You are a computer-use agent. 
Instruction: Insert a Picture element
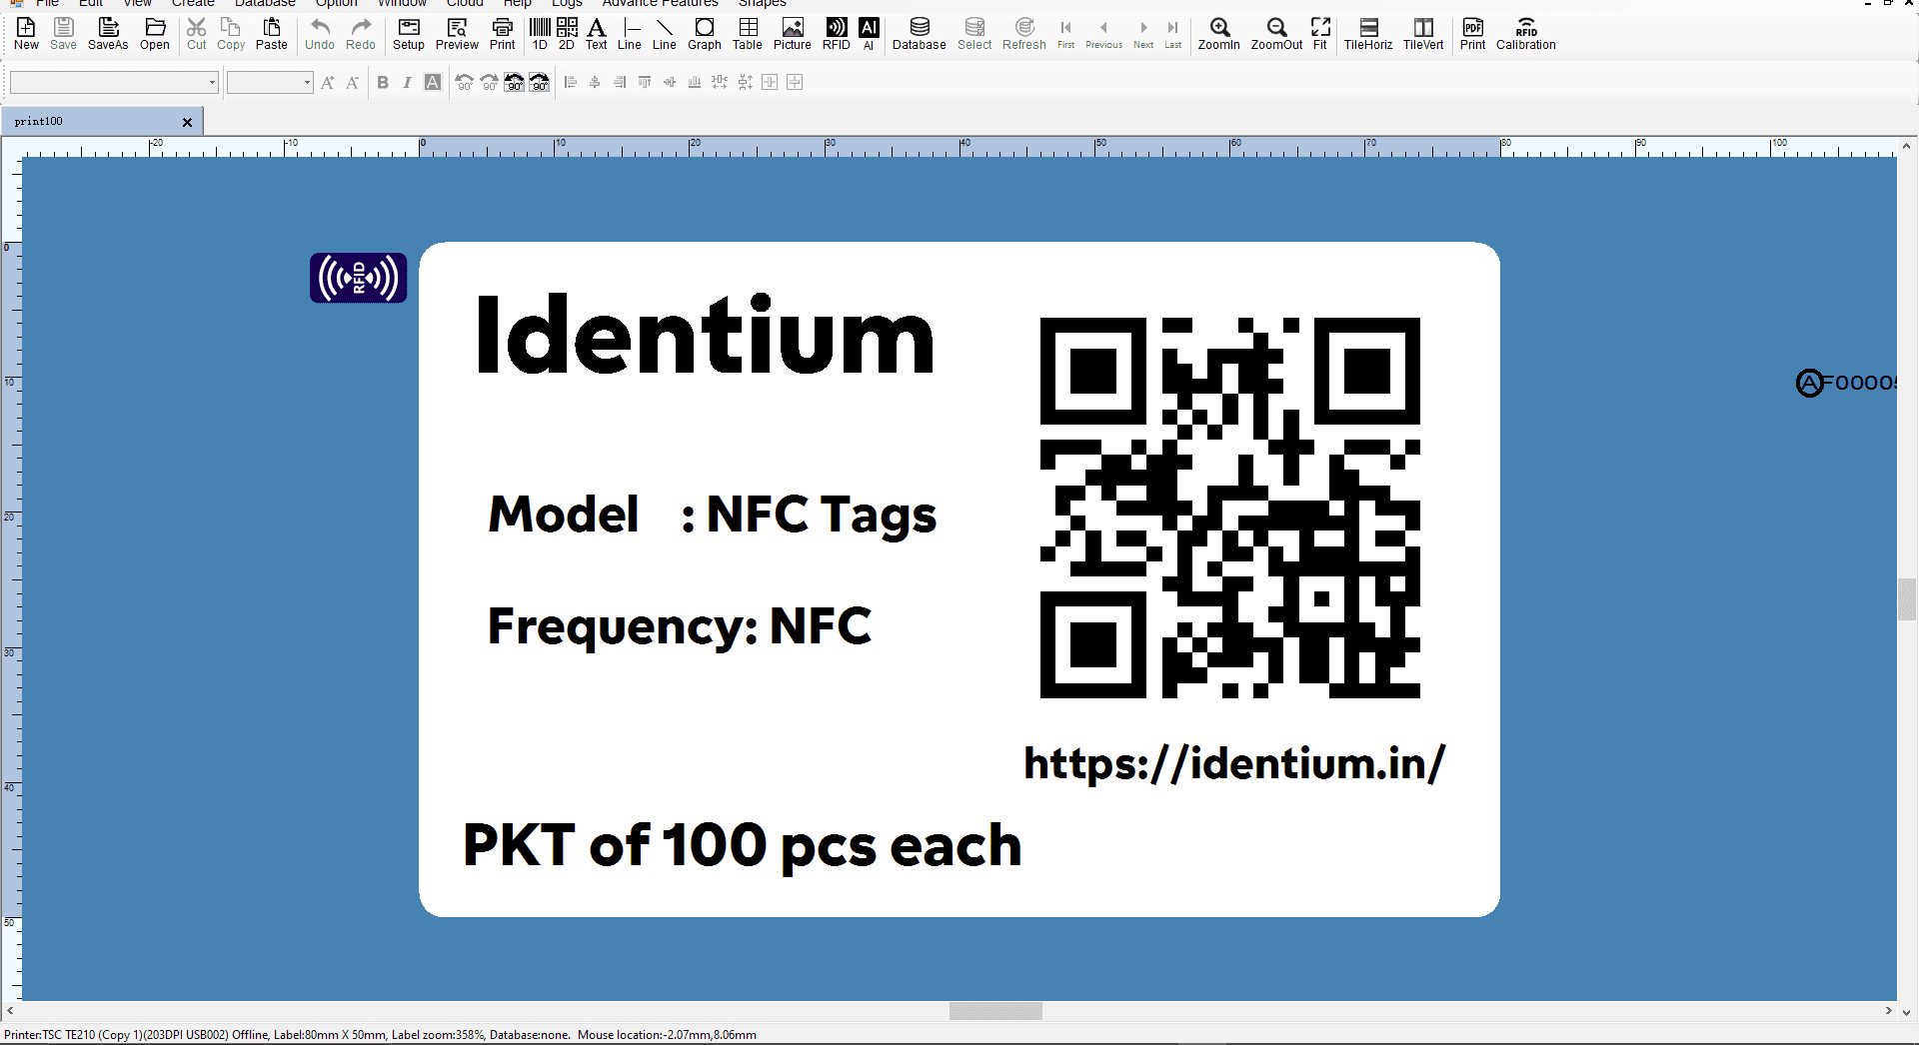[x=793, y=34]
